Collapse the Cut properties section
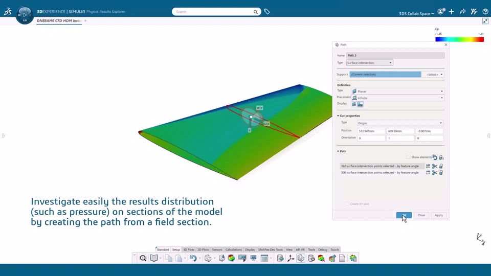 tap(338, 116)
